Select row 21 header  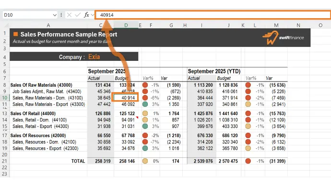[5, 161]
